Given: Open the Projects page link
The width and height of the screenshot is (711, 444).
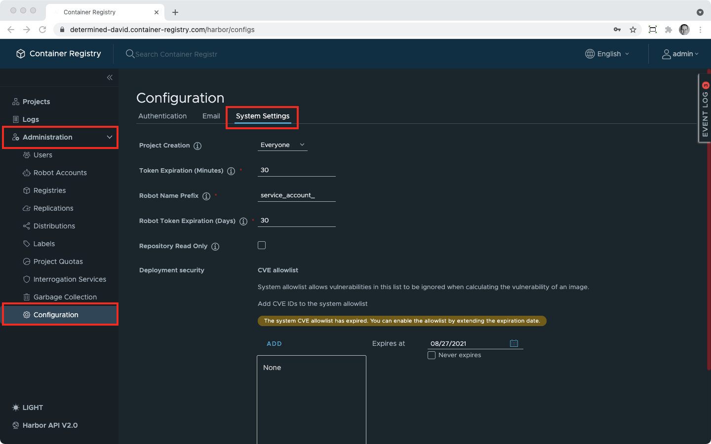Looking at the screenshot, I should click(37, 102).
